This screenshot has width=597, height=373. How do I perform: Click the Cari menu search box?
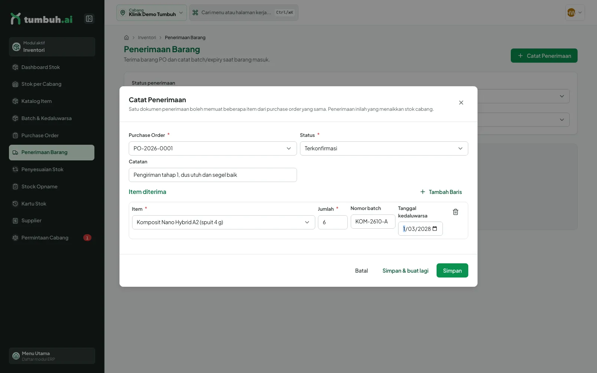(244, 13)
